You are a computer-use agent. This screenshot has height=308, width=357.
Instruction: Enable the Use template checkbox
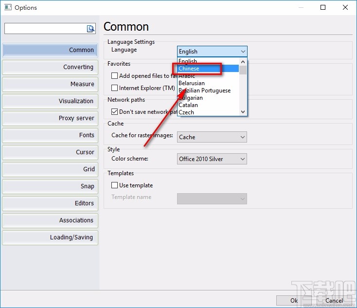(x=114, y=185)
